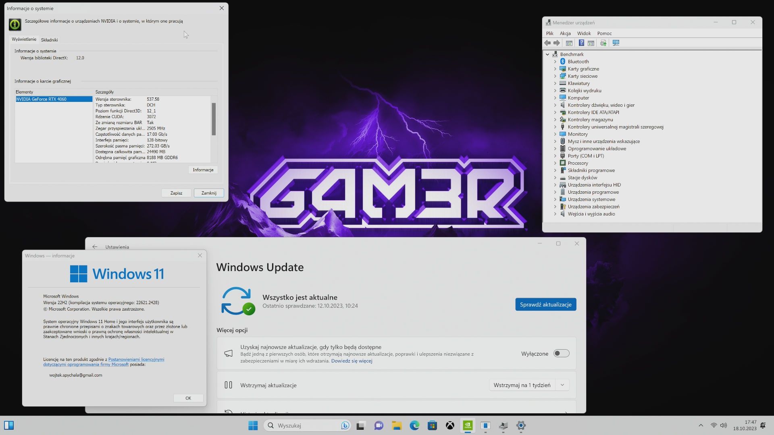Click the forward arrow in Device Manager toolbar
The width and height of the screenshot is (774, 435).
pyautogui.click(x=557, y=43)
